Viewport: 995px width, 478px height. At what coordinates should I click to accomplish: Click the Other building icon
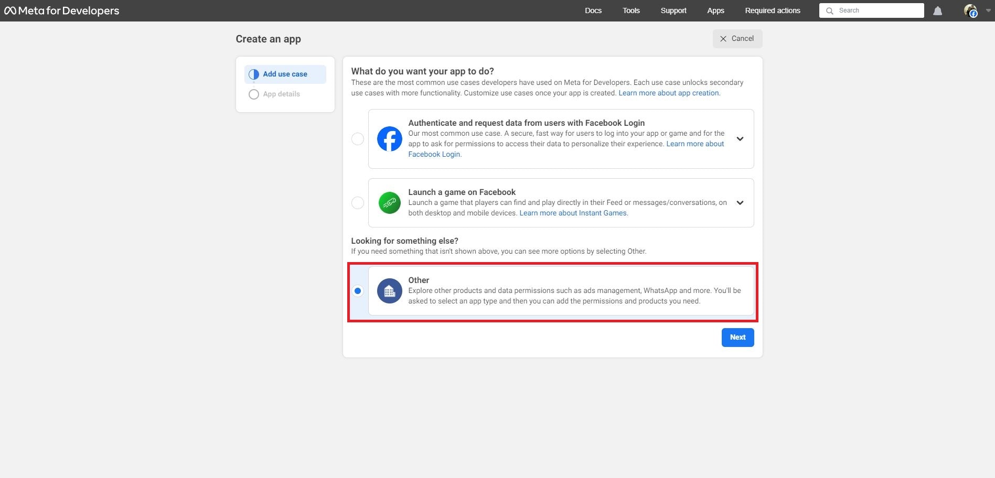(x=390, y=291)
